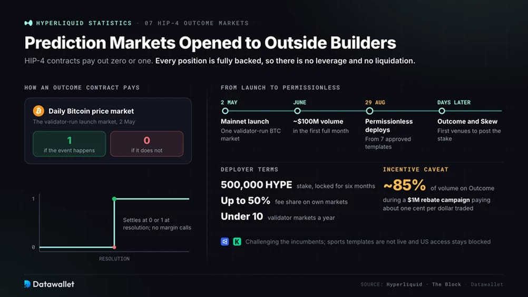Click the June timeline marker circle
Viewport: 528px width, 297px height.
coord(297,111)
